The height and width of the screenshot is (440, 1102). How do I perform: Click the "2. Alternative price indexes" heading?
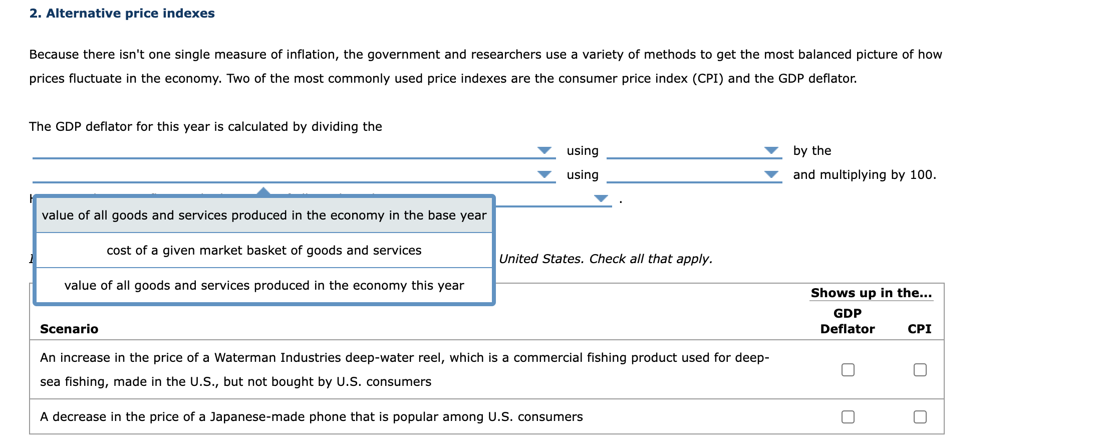[x=122, y=14]
